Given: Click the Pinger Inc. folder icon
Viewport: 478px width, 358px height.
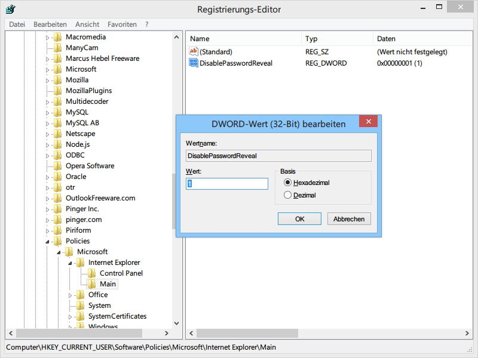Looking at the screenshot, I should coord(57,209).
